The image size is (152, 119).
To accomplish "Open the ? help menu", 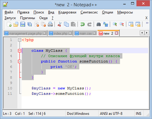I will [x=53, y=18].
